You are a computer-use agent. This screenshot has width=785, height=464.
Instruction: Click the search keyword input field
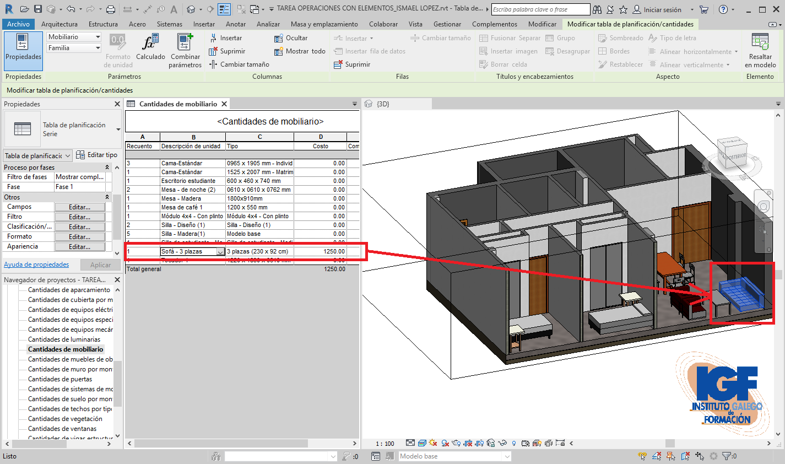click(540, 9)
